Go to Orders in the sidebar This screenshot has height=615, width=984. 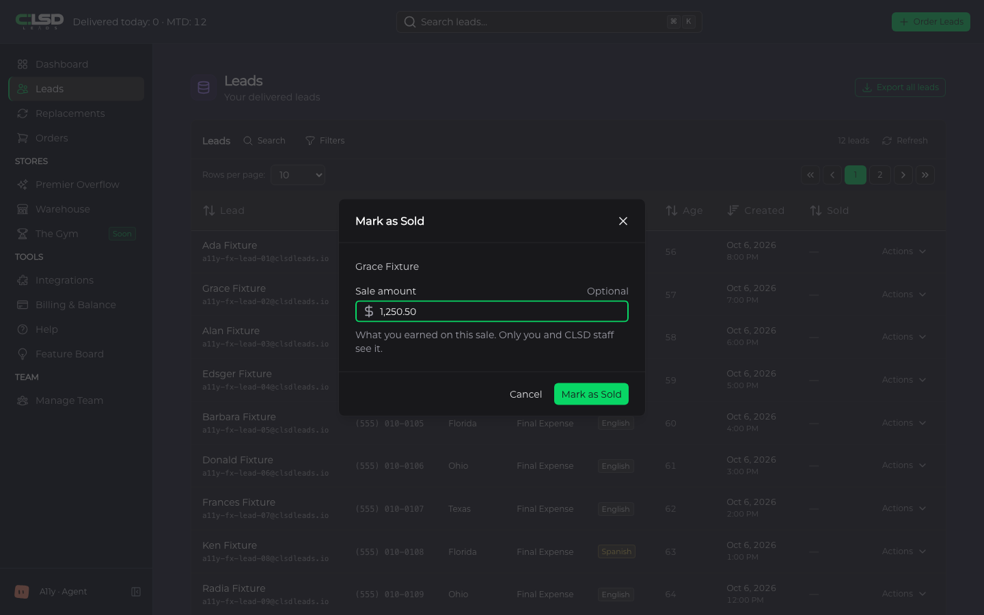click(77, 138)
